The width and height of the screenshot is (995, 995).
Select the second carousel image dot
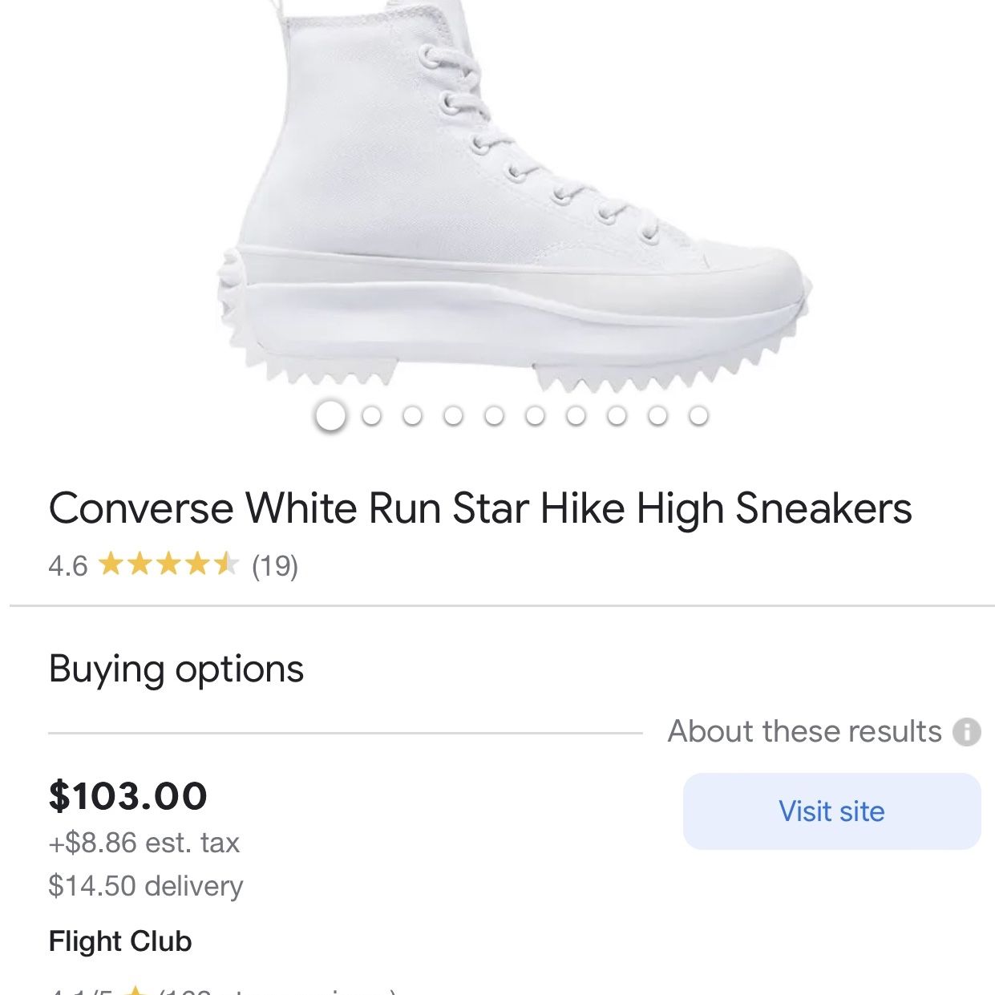pyautogui.click(x=371, y=415)
